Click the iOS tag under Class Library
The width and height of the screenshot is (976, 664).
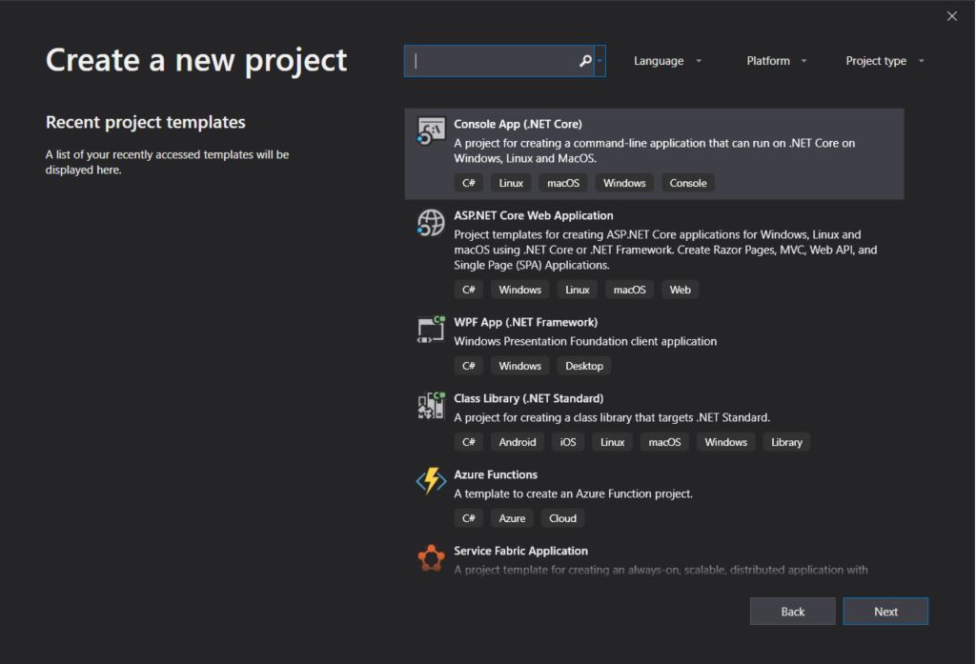(568, 442)
